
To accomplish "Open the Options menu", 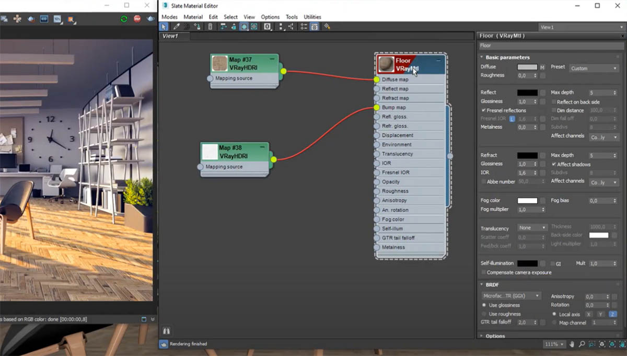I will (x=270, y=17).
